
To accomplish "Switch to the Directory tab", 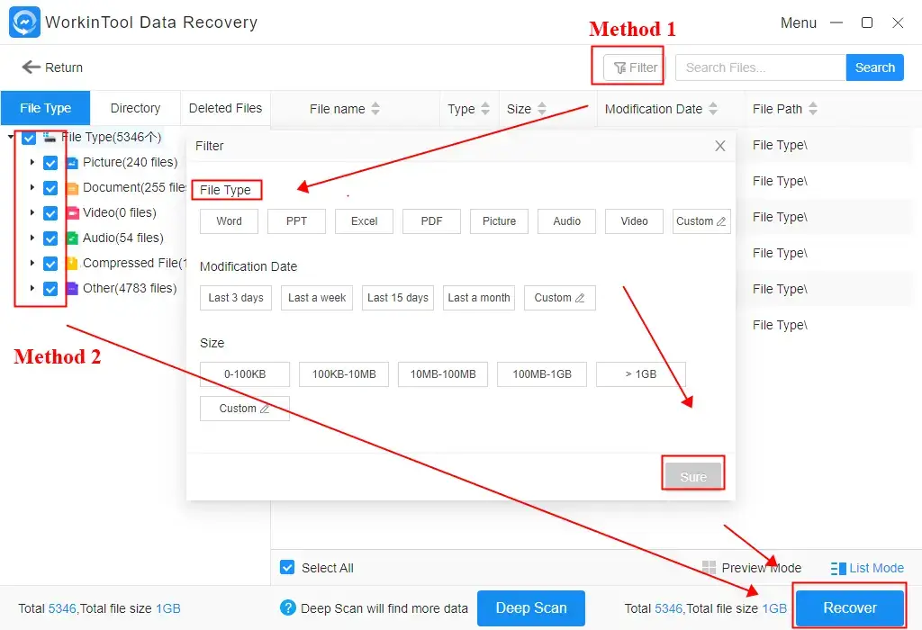I will 135,108.
